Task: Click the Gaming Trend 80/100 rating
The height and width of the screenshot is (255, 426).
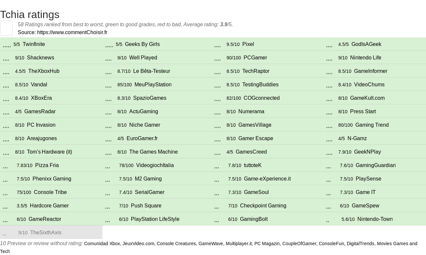Action: [x=375, y=125]
